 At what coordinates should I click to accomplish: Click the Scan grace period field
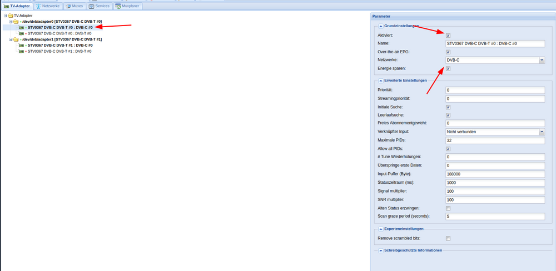495,217
